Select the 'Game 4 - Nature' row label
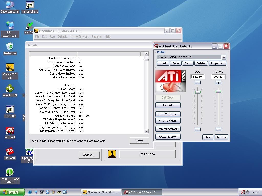The width and height of the screenshot is (262, 196). click(x=65, y=116)
